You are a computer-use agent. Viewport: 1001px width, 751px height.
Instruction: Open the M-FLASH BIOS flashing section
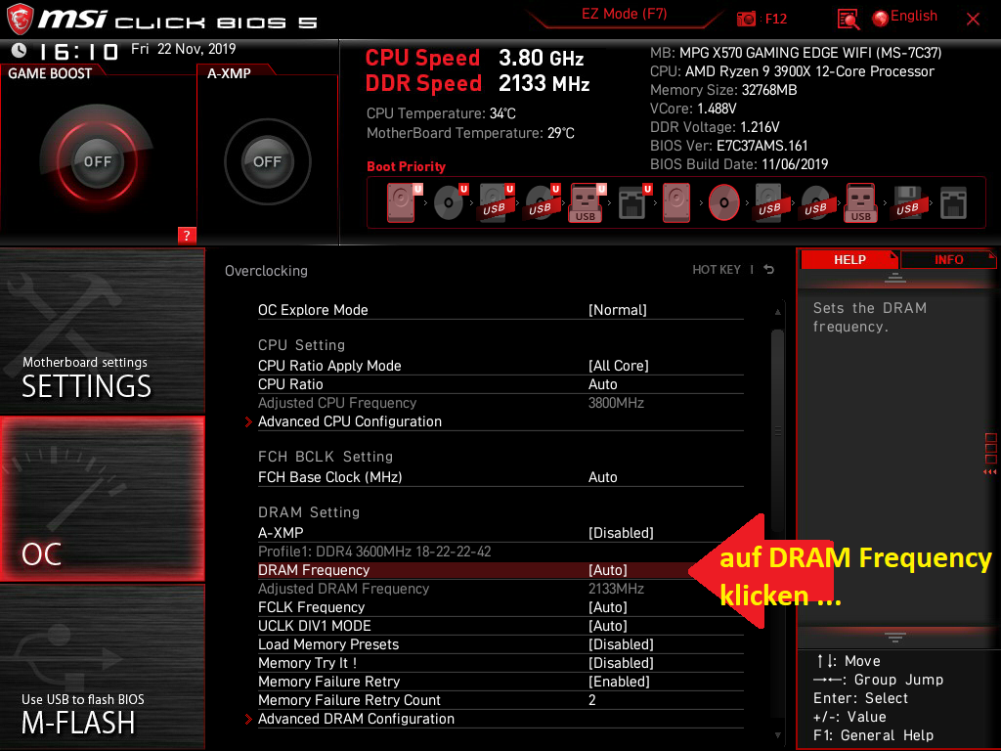pyautogui.click(x=102, y=667)
